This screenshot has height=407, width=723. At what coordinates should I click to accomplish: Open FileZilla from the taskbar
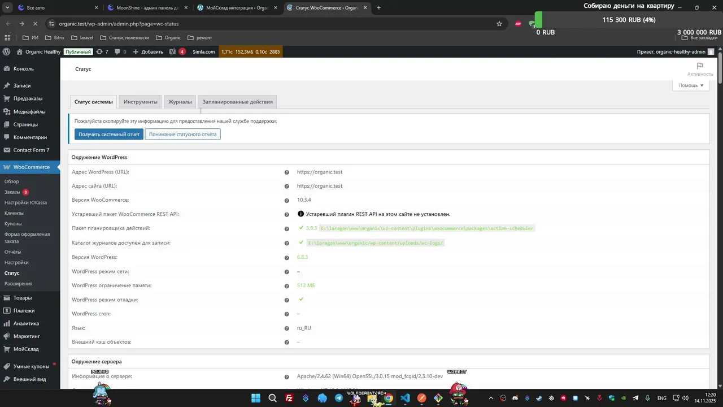tap(289, 398)
